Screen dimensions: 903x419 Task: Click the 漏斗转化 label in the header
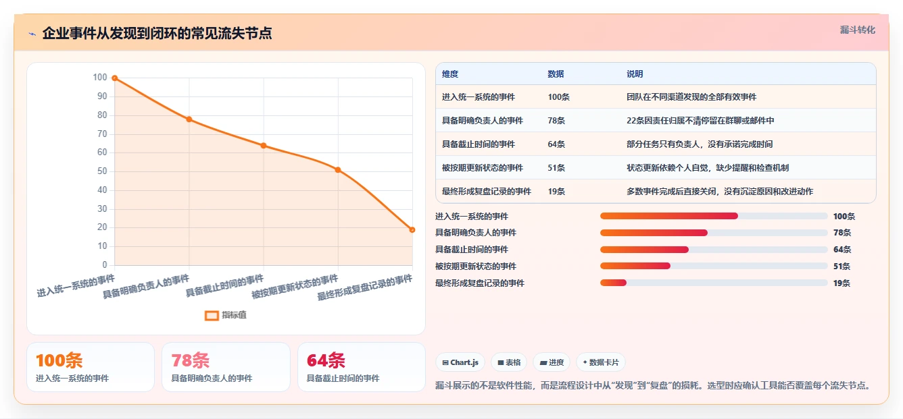858,30
